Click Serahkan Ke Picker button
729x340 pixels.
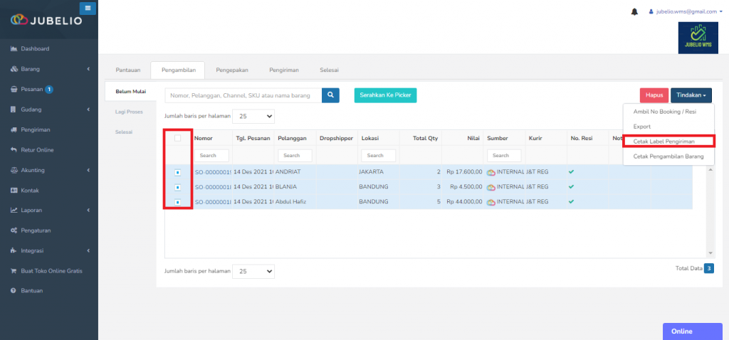click(385, 95)
